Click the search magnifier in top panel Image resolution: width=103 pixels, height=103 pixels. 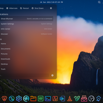[x=99, y=2]
